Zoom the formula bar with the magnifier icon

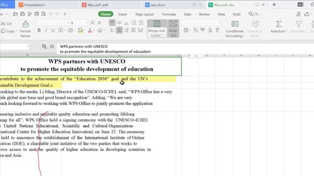[44, 46]
